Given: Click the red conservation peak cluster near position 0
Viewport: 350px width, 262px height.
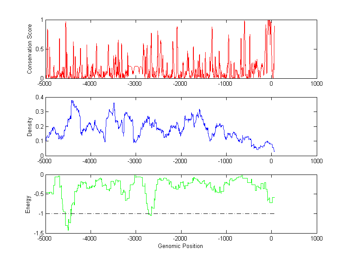Looking at the screenshot, I should click(x=269, y=26).
